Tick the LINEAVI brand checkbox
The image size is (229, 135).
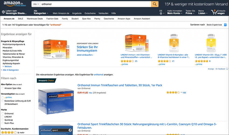(2, 117)
